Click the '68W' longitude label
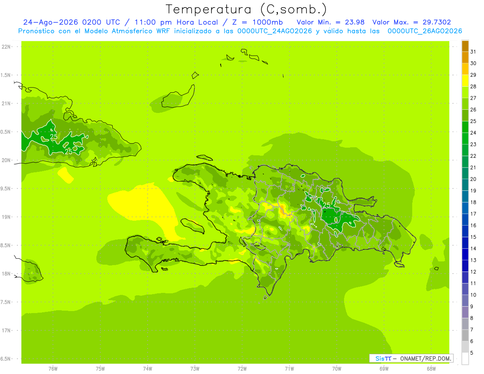The height and width of the screenshot is (374, 484). pos(431,369)
